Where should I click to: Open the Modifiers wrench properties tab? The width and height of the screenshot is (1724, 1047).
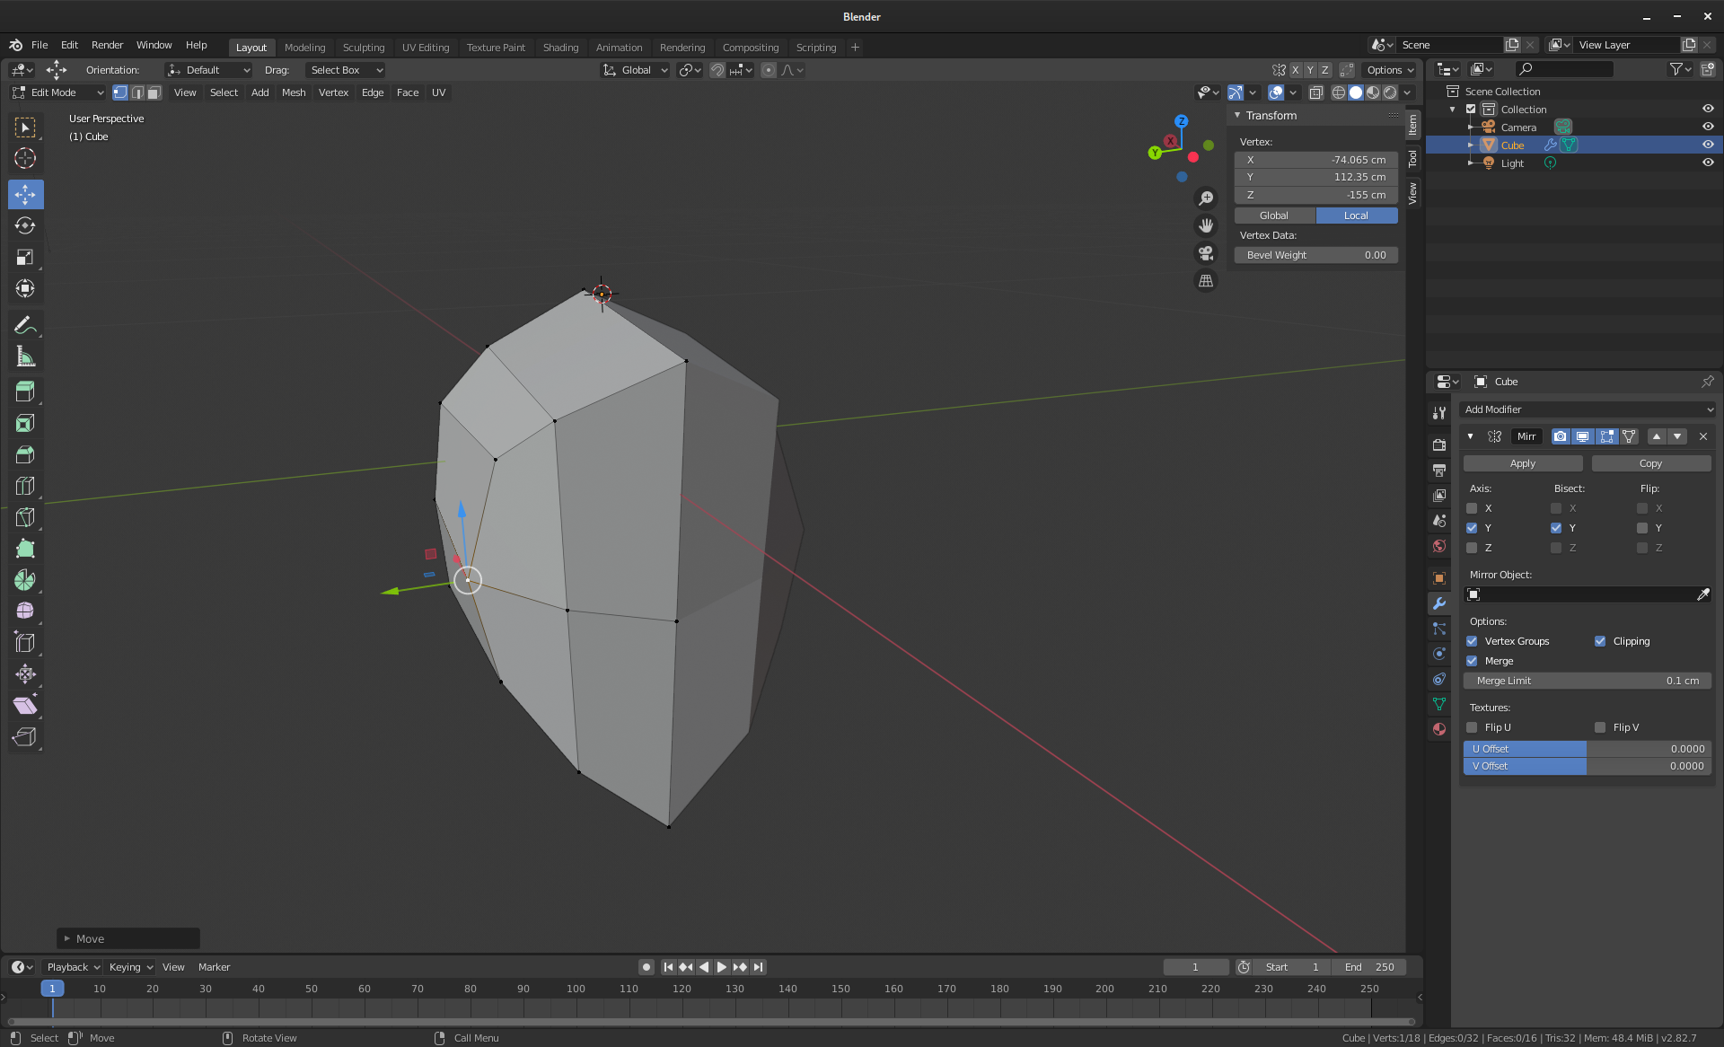click(x=1439, y=603)
